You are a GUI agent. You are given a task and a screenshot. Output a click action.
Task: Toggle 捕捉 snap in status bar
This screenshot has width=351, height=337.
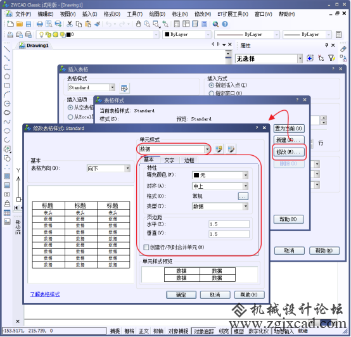click(115, 331)
